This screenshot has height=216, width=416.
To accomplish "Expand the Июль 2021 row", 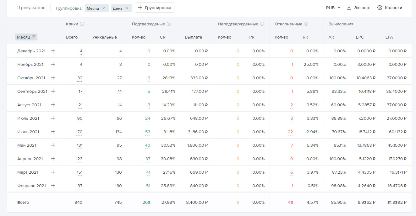I will click(53, 118).
